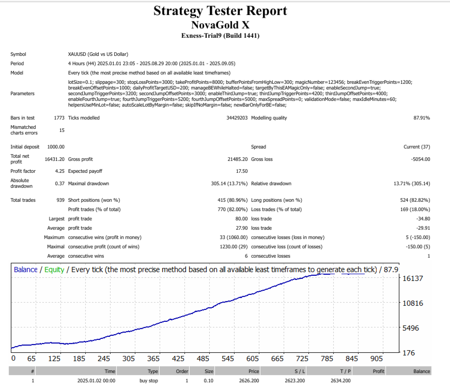Click the buy stop type cell
The width and height of the screenshot is (450, 387).
point(149,381)
